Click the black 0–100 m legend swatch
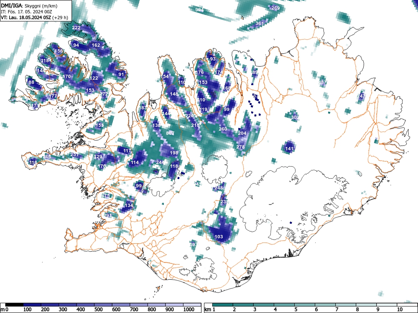 [x=14, y=305]
